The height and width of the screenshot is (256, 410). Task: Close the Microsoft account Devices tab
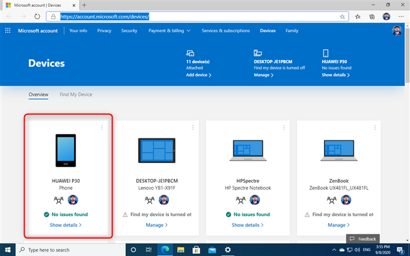tap(74, 5)
